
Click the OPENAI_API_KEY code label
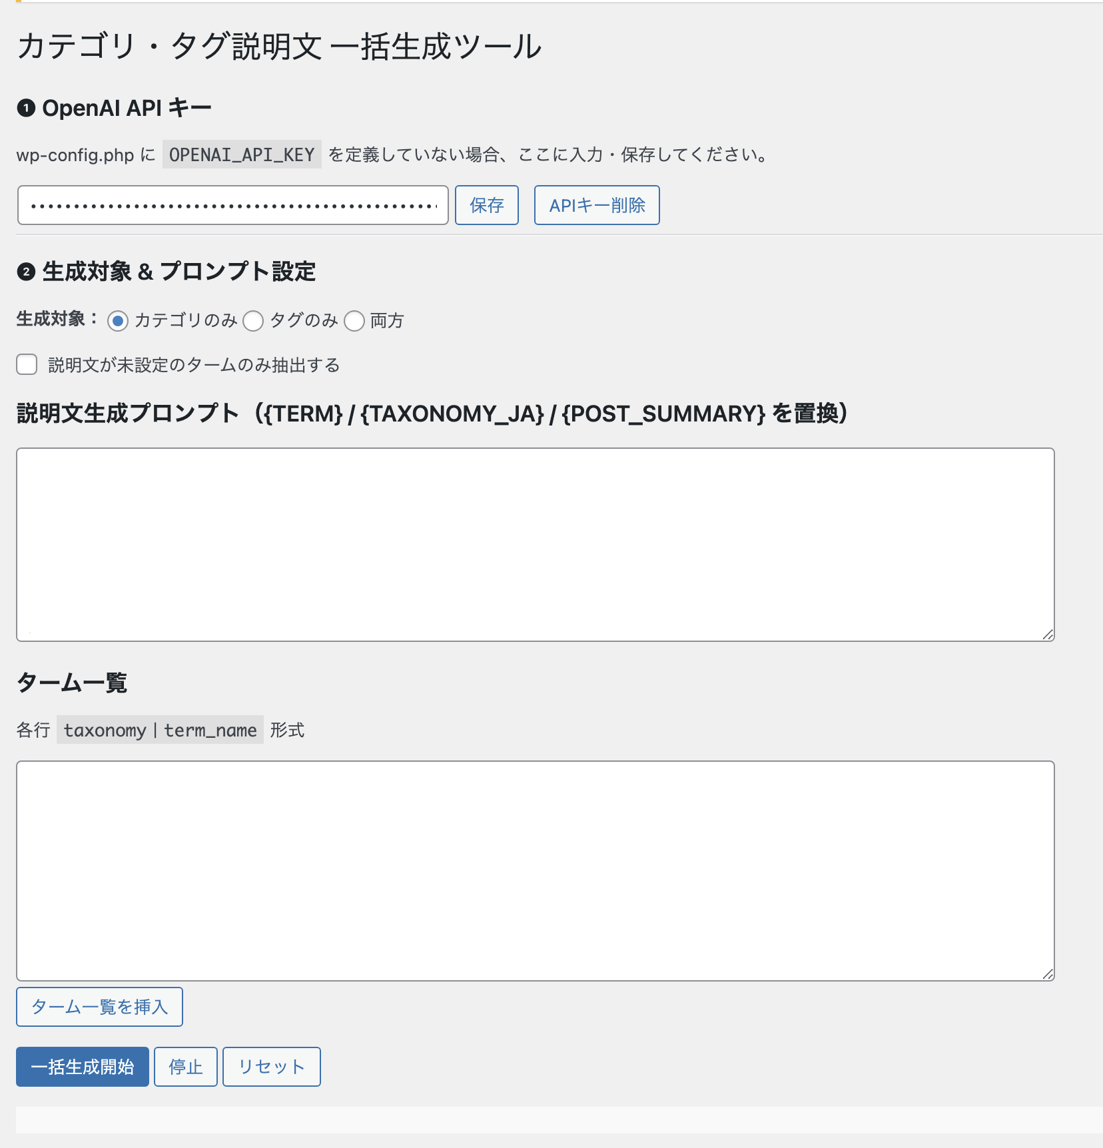tap(242, 154)
